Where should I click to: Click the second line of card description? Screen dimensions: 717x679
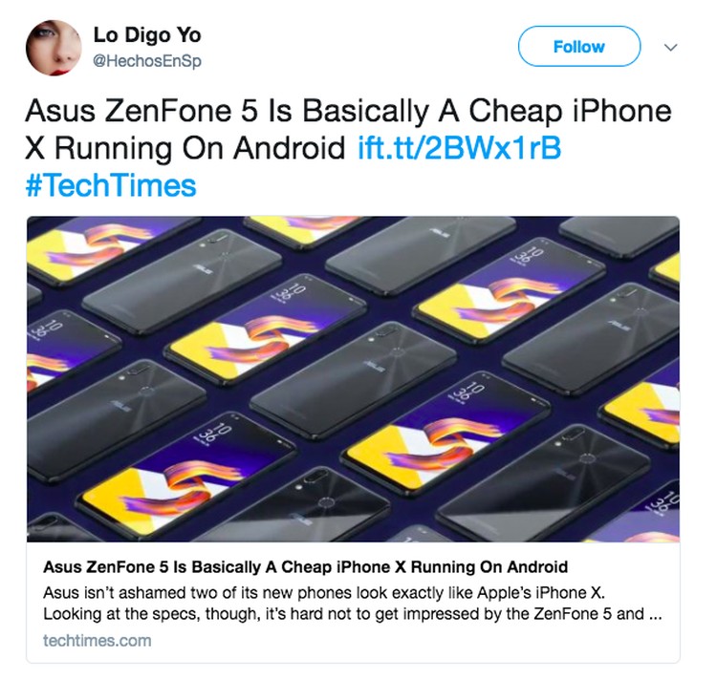[x=352, y=613]
